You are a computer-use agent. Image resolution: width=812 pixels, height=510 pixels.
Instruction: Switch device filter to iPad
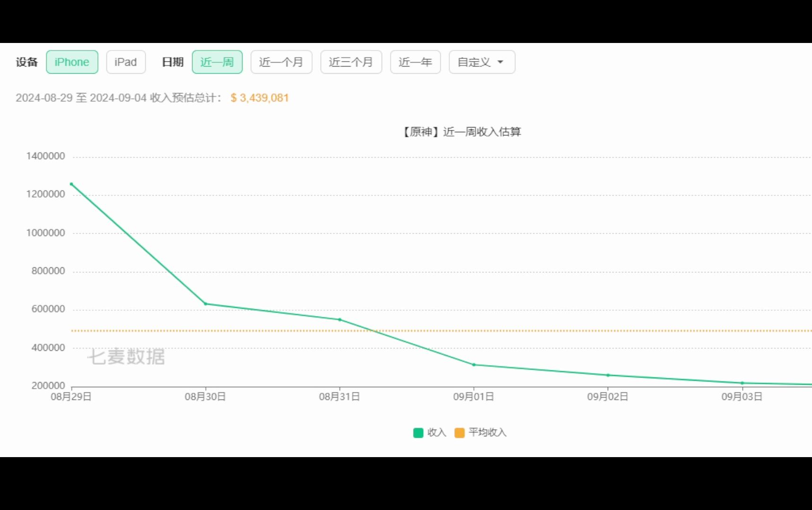coord(126,62)
